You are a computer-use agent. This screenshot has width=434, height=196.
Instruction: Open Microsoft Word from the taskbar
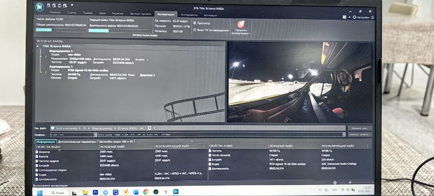tap(136, 192)
